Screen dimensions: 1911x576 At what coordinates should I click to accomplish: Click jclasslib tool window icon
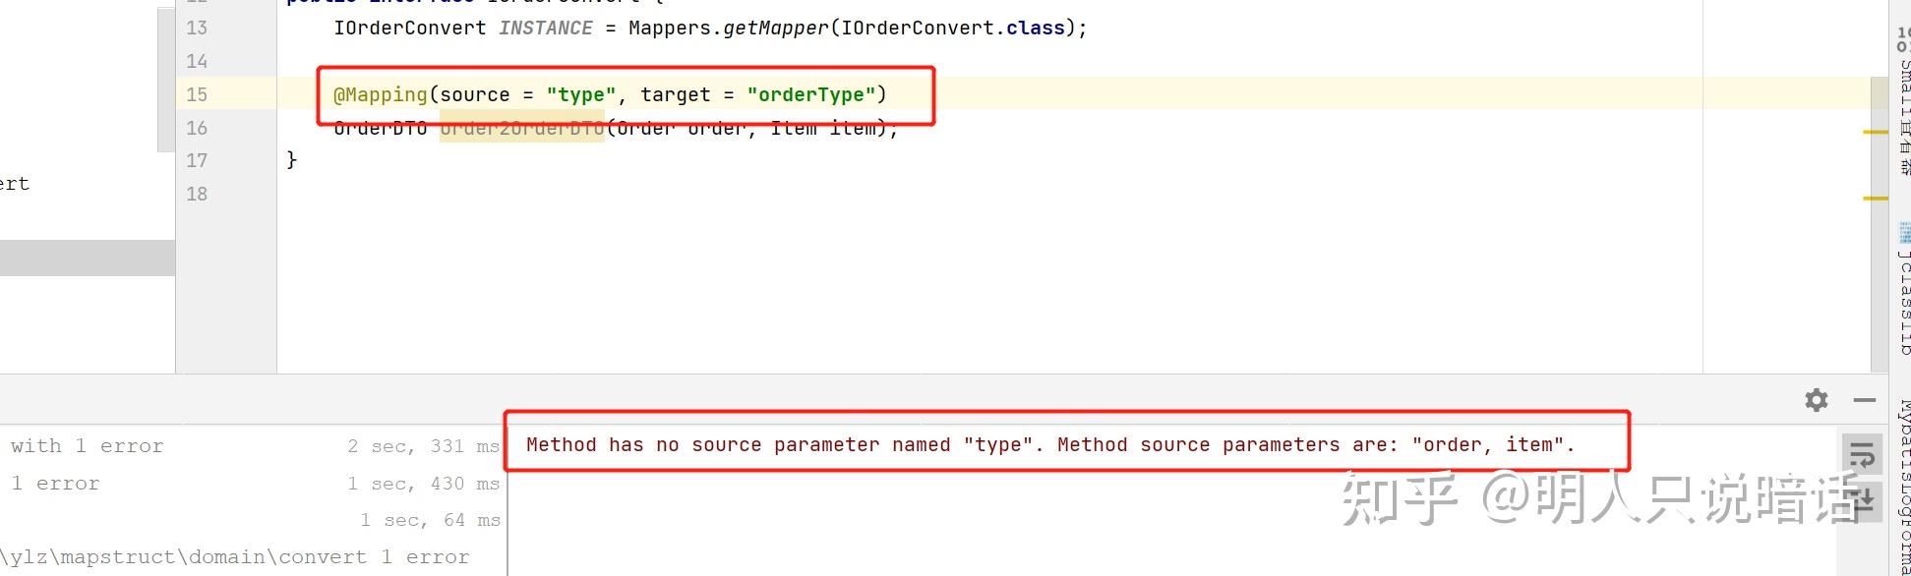pyautogui.click(x=1904, y=233)
